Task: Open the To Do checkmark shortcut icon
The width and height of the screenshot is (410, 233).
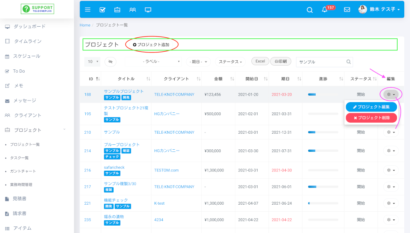Action: (x=102, y=10)
